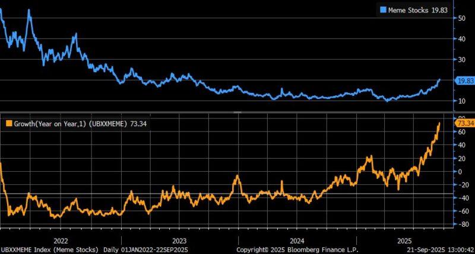The width and height of the screenshot is (475, 254).
Task: Click the Copyright 2025 Bloomberg Finance L.P. text
Action: tap(302, 249)
